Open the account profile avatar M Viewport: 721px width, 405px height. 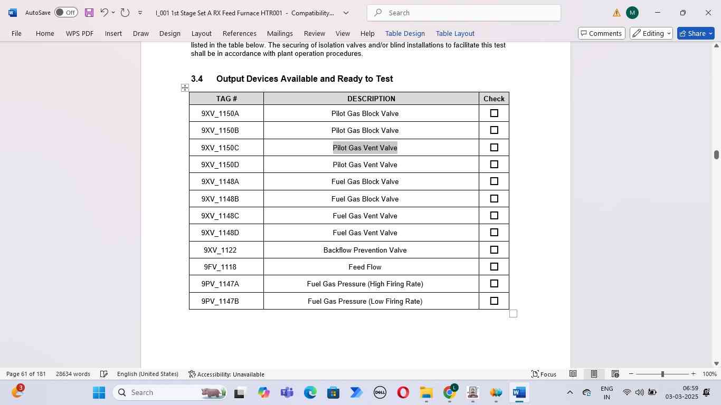pos(632,13)
